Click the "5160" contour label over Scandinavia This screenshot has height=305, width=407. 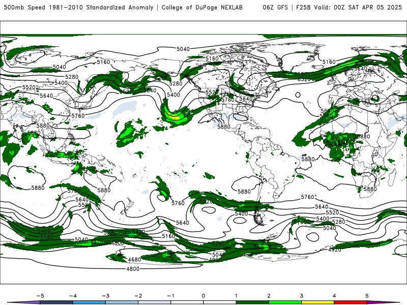pyautogui.click(x=329, y=62)
